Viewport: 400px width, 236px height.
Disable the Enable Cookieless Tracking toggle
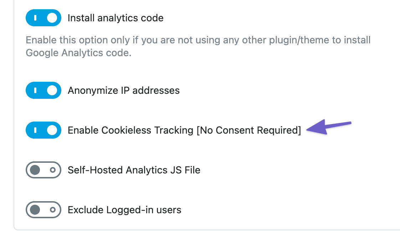pos(43,130)
